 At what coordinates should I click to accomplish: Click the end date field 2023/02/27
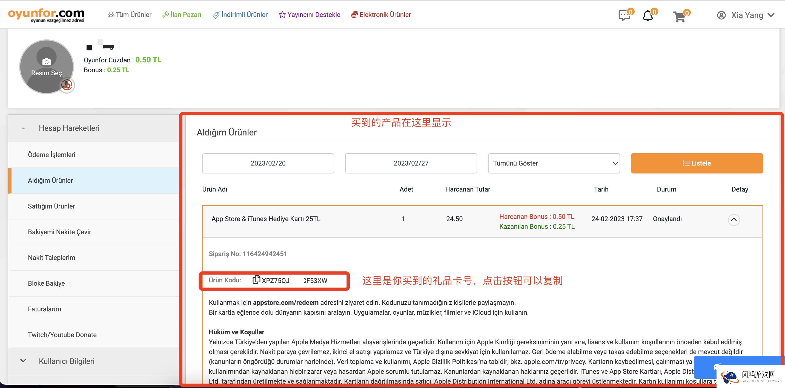411,163
